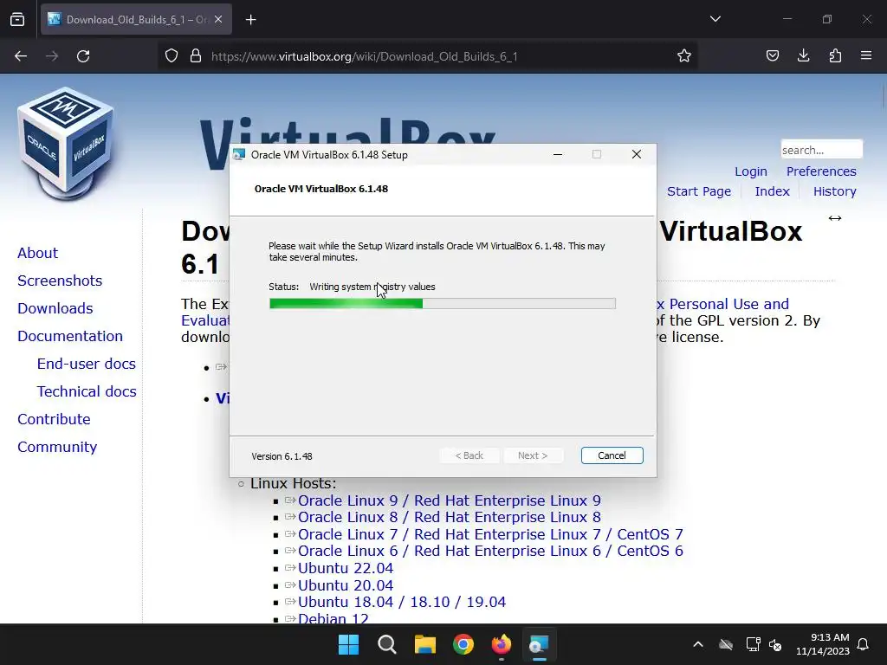Open Google Chrome from the taskbar
Screen dimensions: 887x665
(463, 644)
